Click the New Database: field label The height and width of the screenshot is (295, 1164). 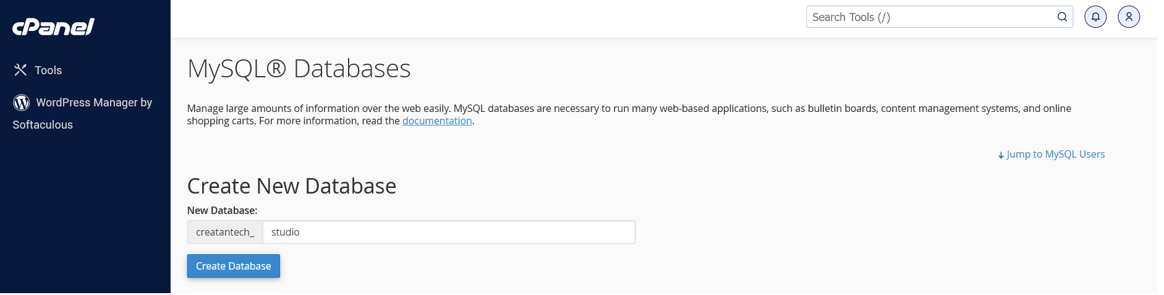[222, 210]
